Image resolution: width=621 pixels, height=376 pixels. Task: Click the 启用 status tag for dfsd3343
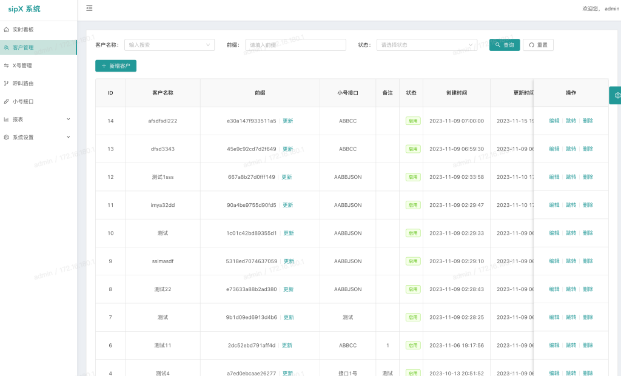[x=413, y=149]
